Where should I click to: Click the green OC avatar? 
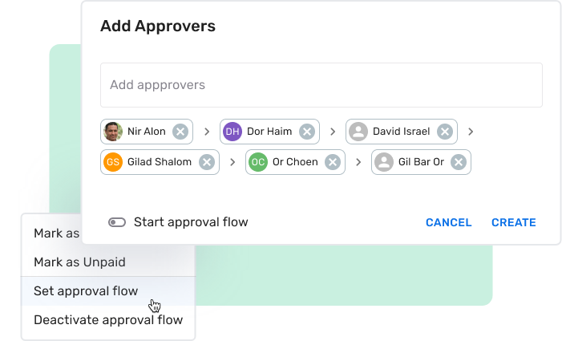(257, 162)
